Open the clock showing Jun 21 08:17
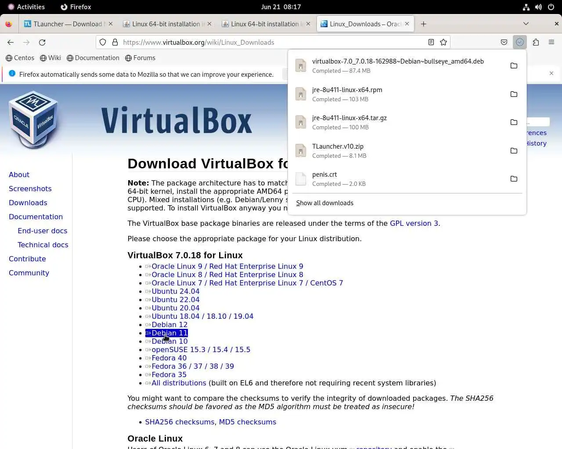 pos(281,7)
